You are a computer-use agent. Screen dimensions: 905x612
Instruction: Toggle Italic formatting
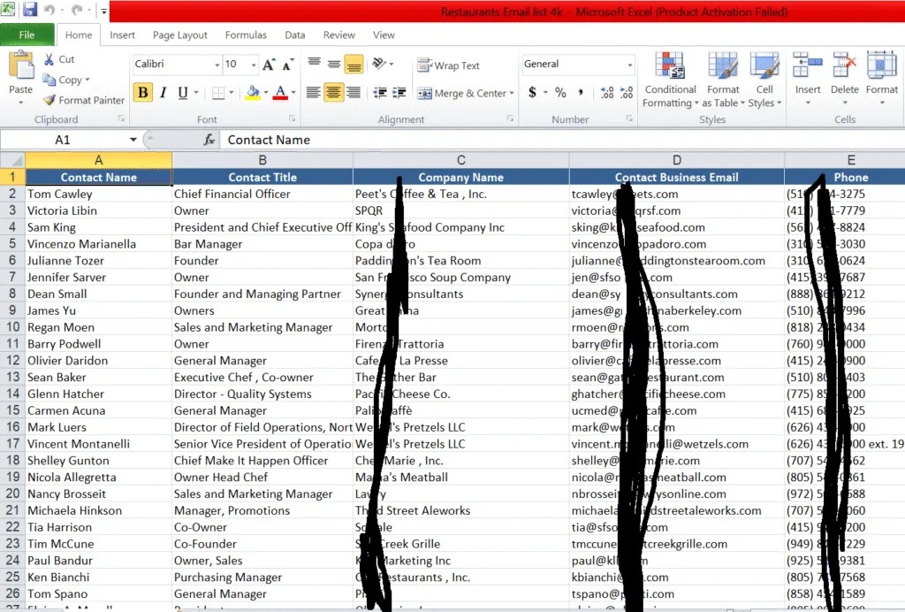coord(164,92)
